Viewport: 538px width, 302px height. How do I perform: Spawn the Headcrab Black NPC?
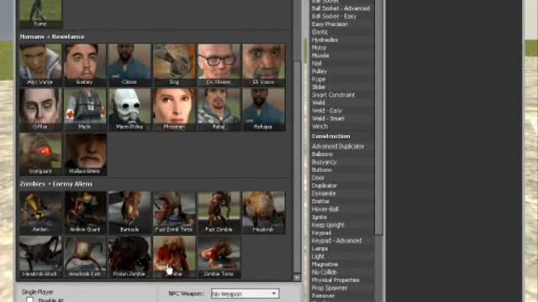pos(41,257)
